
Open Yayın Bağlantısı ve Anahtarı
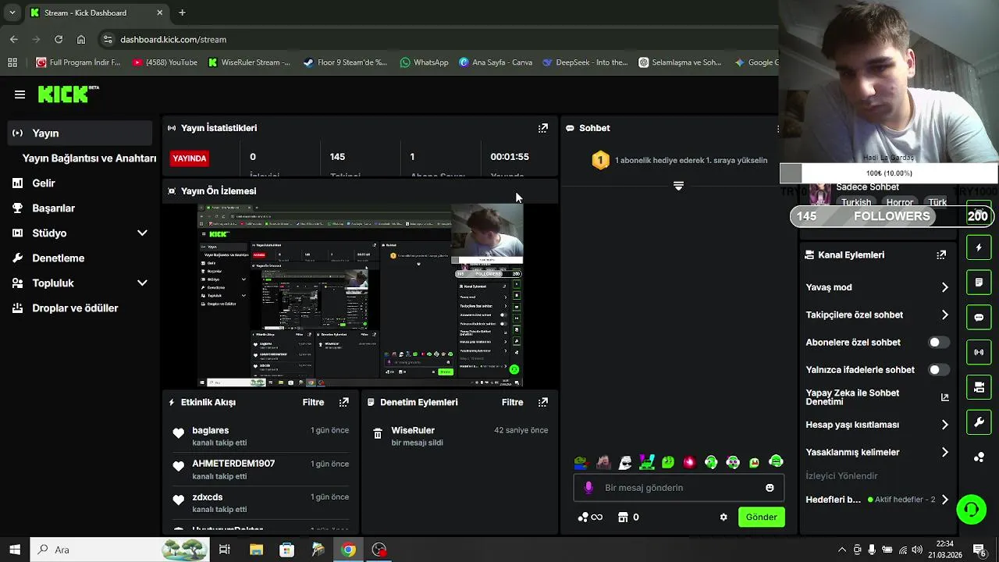(x=89, y=158)
